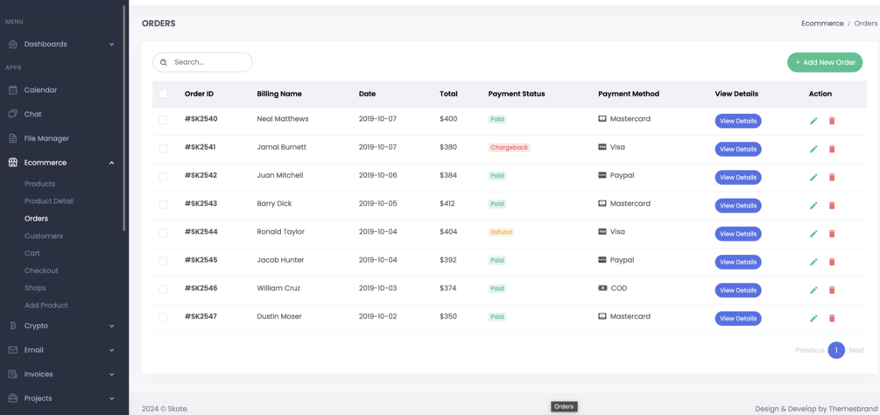Click the File Manager document icon
The width and height of the screenshot is (880, 415).
[x=13, y=138]
